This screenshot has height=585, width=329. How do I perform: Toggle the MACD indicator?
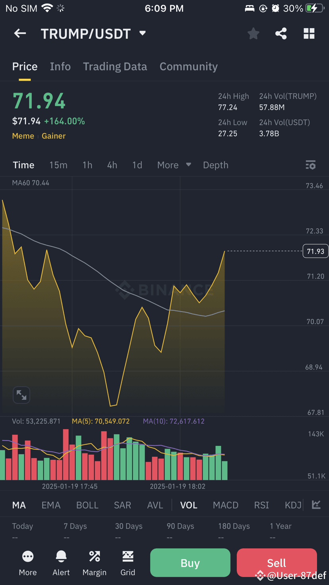pos(226,505)
